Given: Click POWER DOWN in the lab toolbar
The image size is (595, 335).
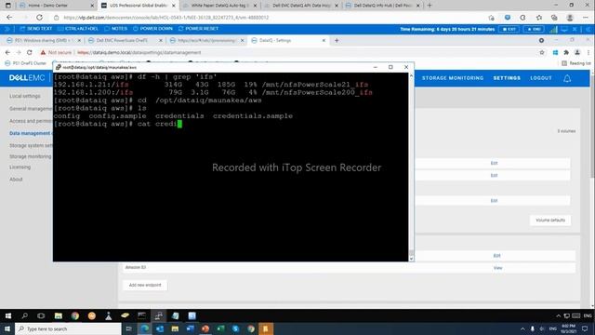Looking at the screenshot, I should click(x=152, y=29).
